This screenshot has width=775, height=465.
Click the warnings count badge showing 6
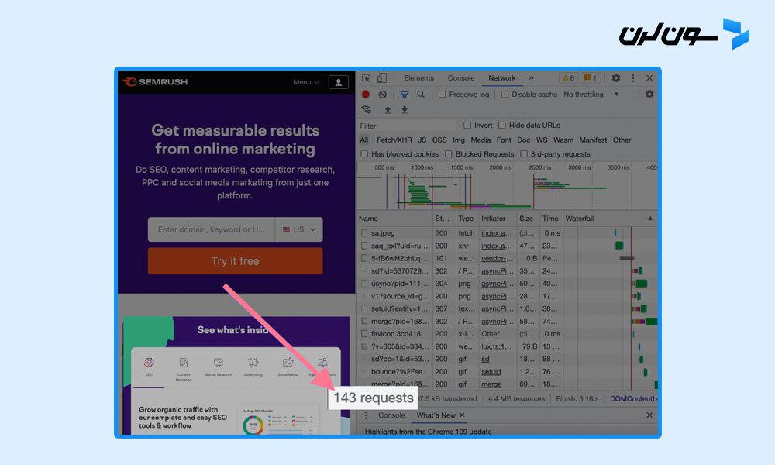coord(568,78)
